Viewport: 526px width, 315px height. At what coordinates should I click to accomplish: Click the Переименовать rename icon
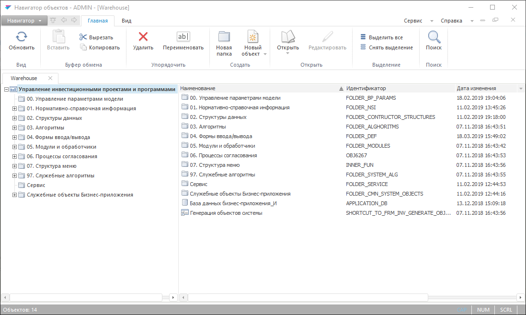point(183,37)
